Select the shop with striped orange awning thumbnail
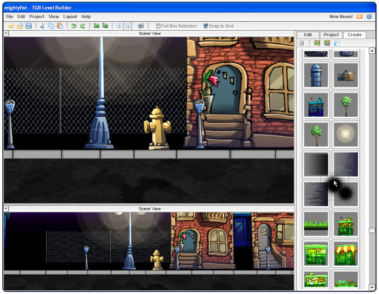The image size is (379, 294). 346,253
